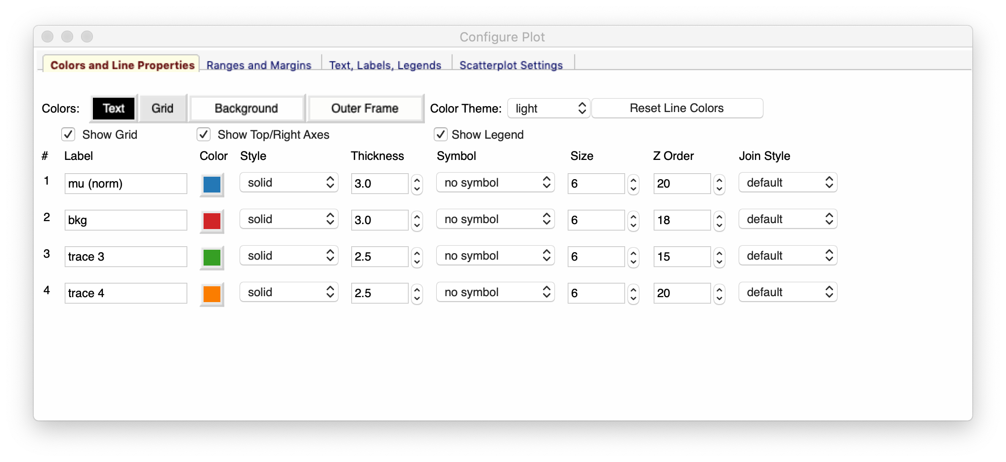1006x462 pixels.
Task: Increase symbol size for trace 3
Action: (x=633, y=252)
